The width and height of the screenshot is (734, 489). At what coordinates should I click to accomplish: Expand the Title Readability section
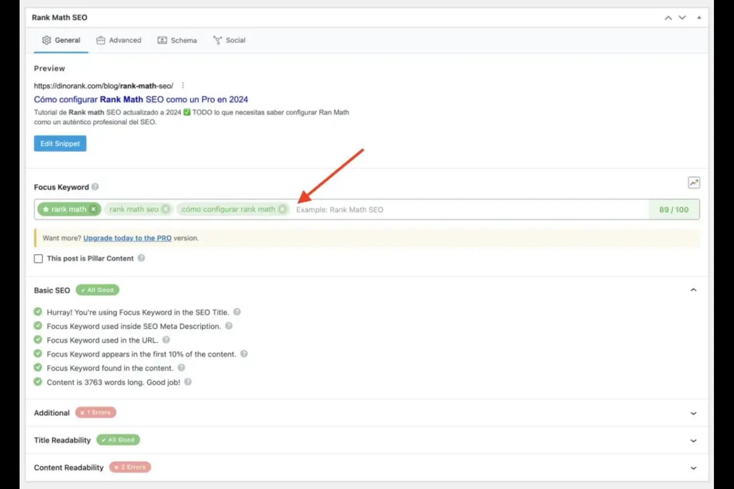tap(693, 441)
